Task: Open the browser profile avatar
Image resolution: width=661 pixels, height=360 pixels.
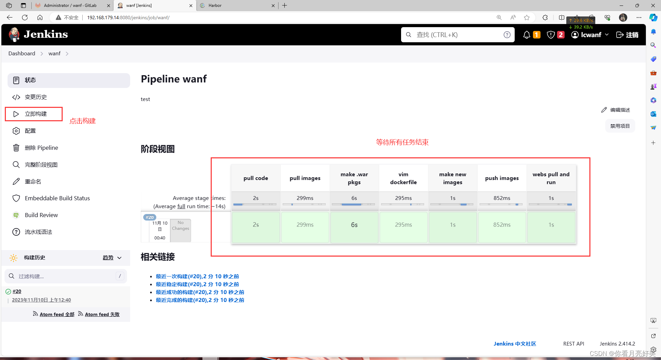Action: click(623, 18)
